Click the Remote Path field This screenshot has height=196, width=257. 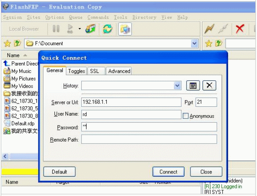[149, 139]
